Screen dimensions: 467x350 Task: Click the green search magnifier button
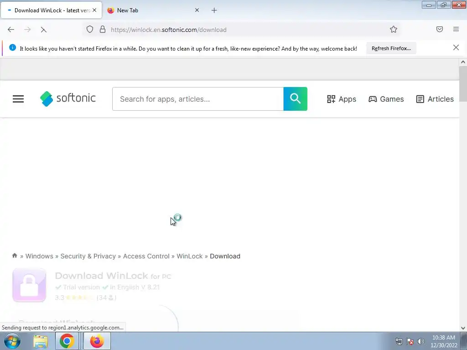tap(295, 99)
